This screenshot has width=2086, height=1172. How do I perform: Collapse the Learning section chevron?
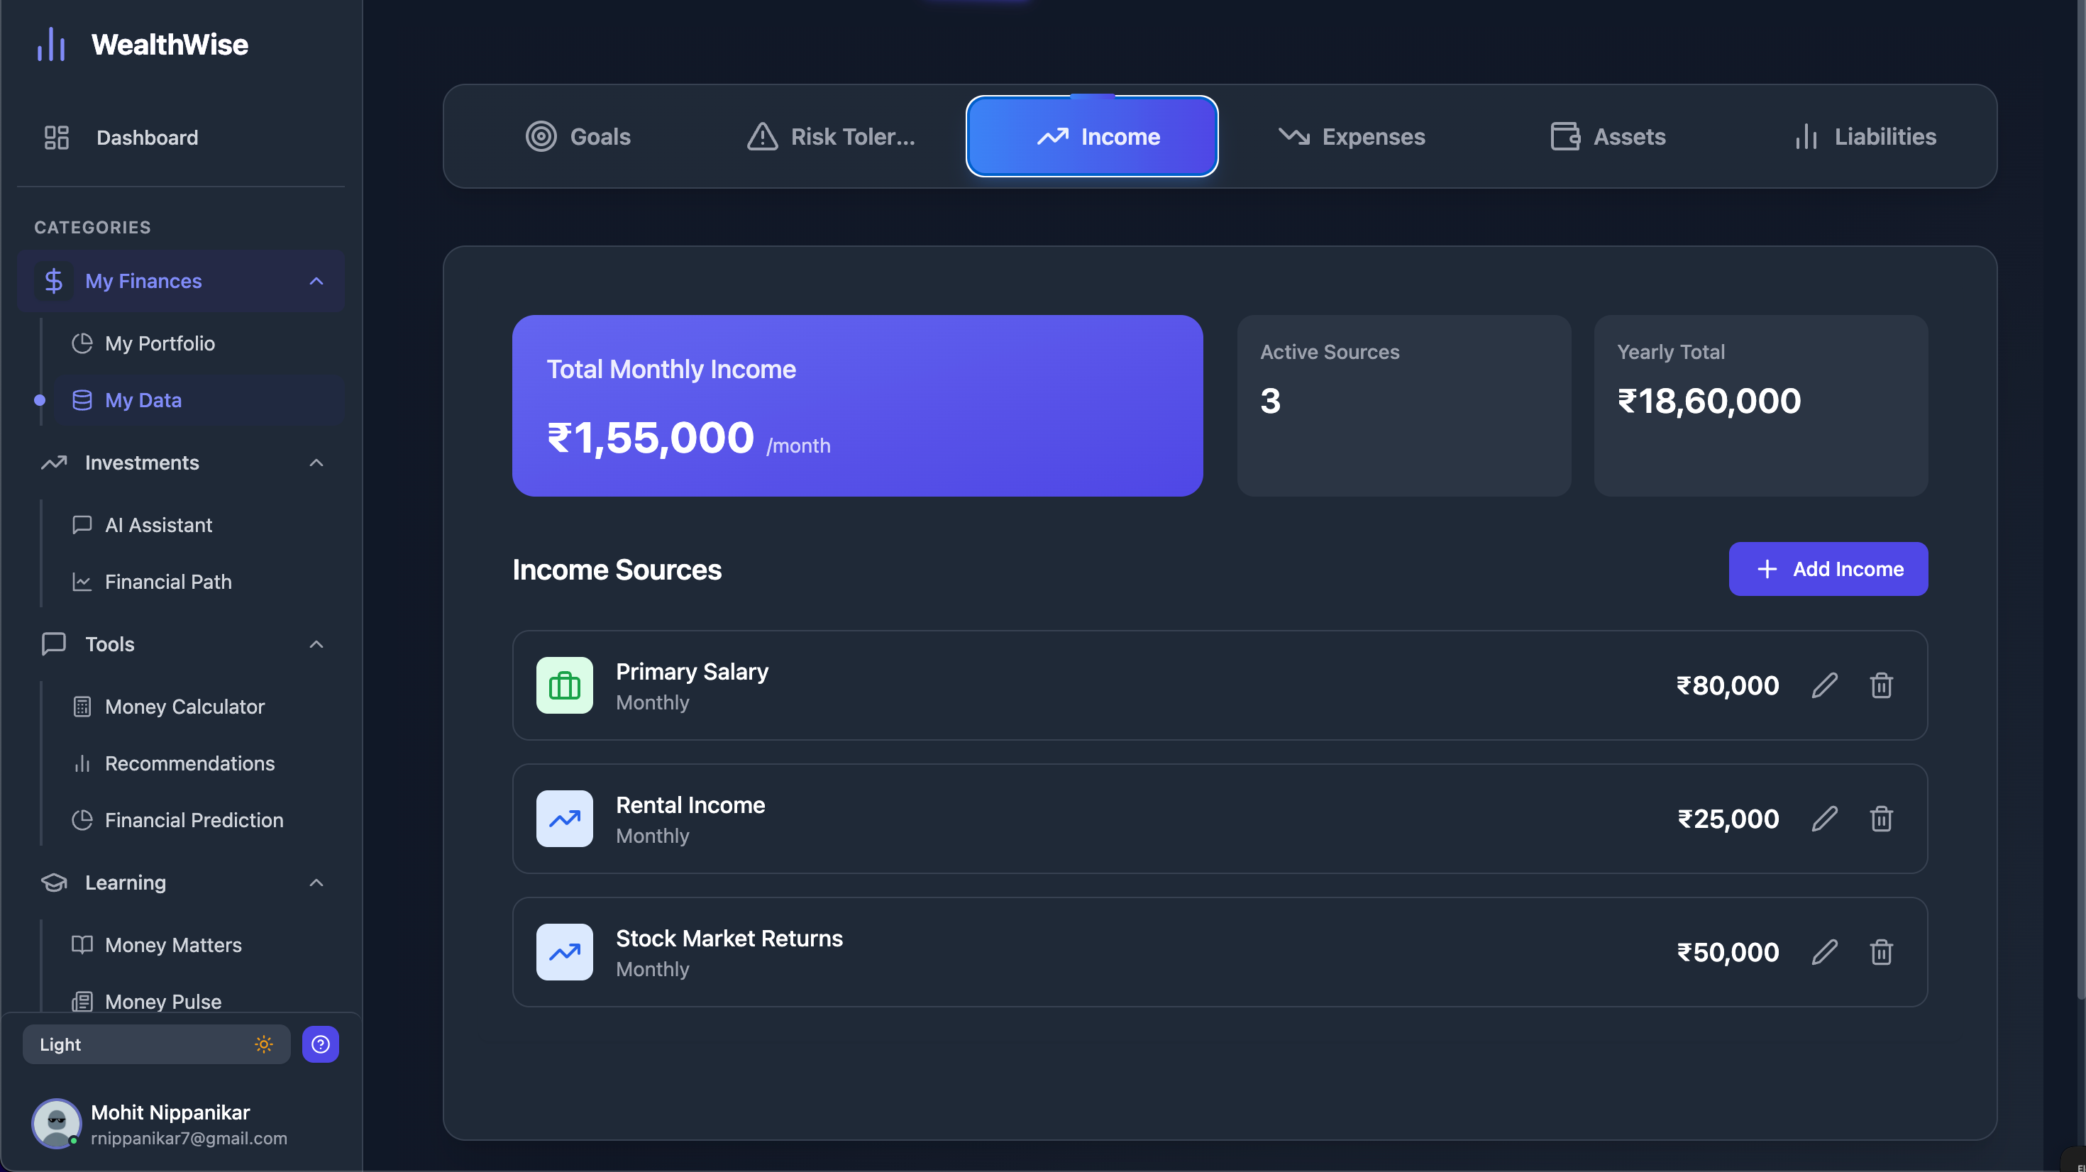pos(316,882)
